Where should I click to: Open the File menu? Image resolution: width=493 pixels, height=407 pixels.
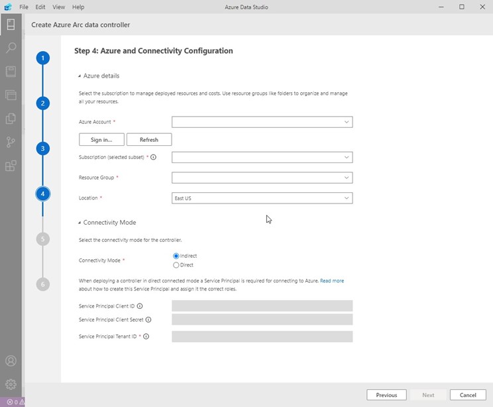pos(24,7)
